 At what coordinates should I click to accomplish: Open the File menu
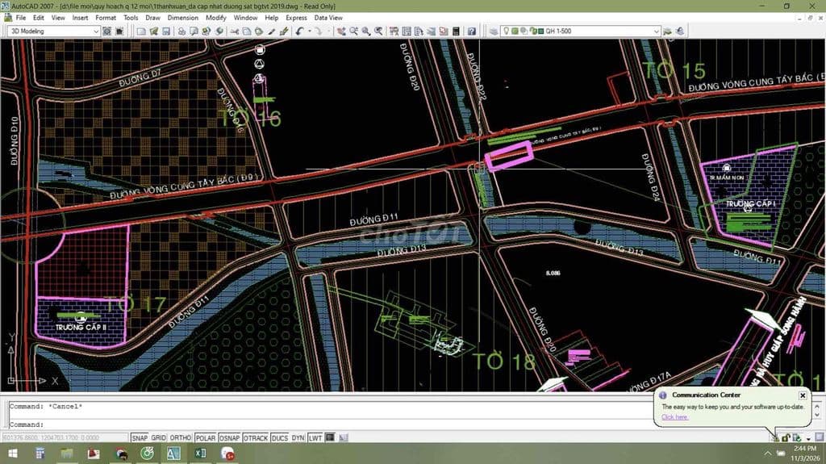point(20,18)
